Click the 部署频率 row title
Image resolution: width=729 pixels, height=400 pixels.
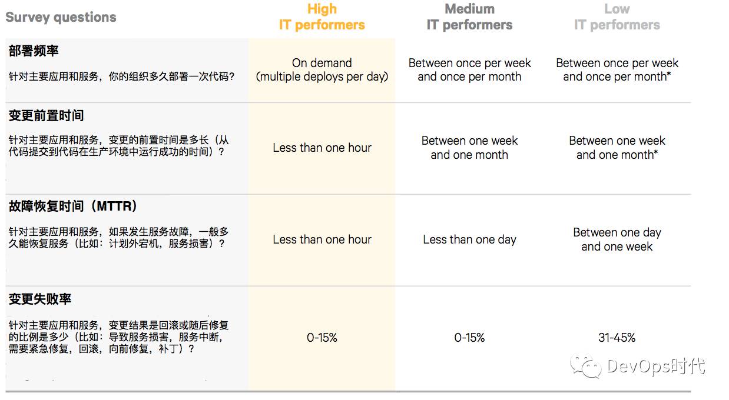coord(34,51)
